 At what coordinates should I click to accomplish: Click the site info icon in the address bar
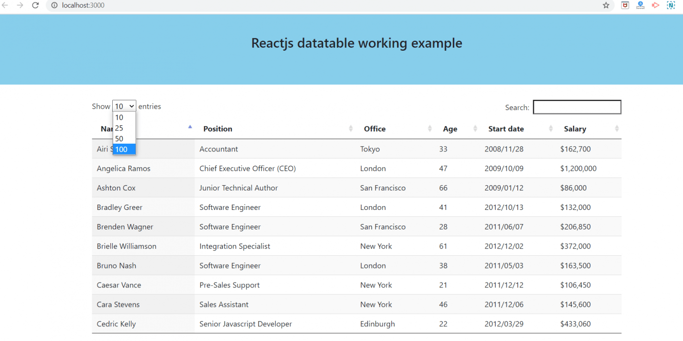(54, 5)
